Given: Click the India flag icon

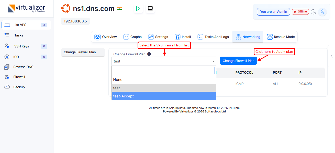Looking at the screenshot, I should 119,8.
